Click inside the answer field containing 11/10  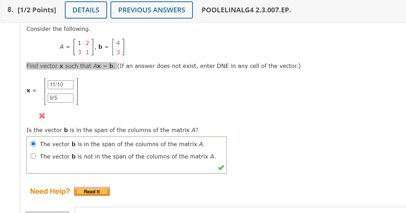tap(60, 84)
